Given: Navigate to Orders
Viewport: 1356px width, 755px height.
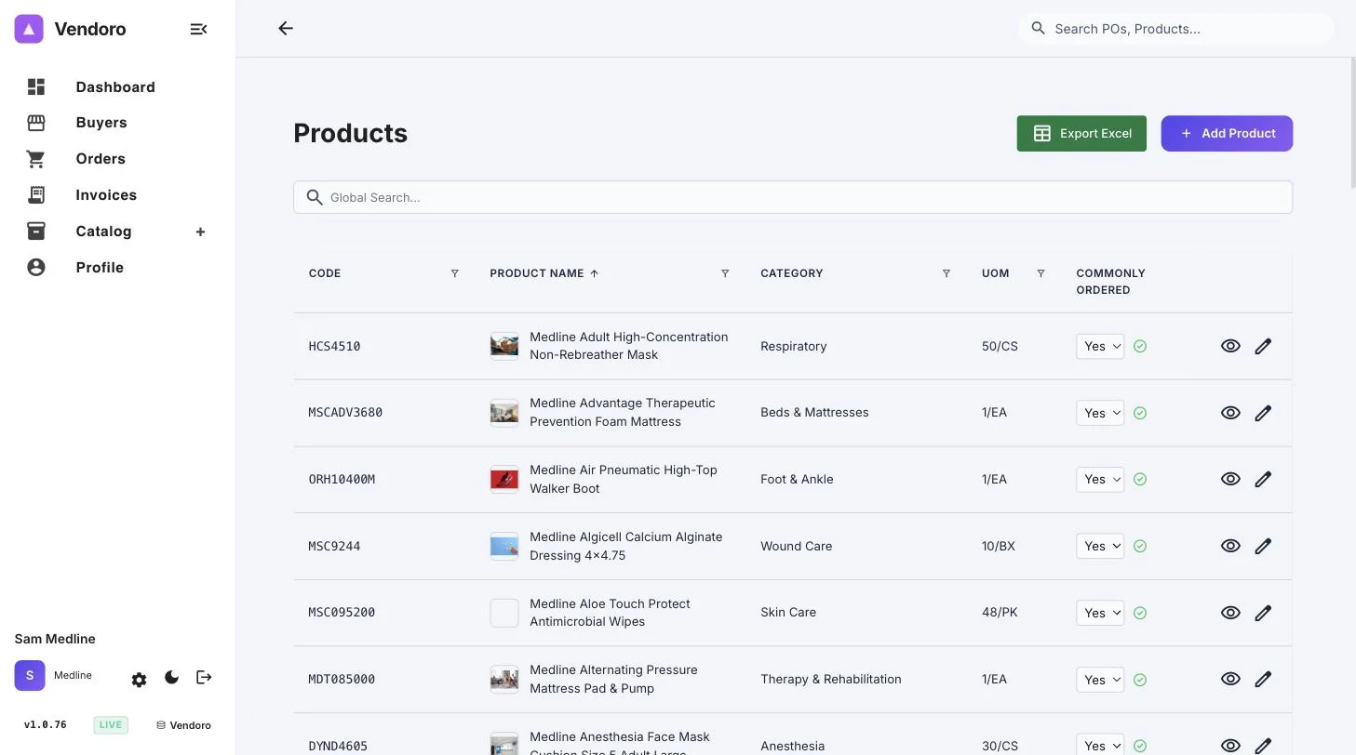Looking at the screenshot, I should pyautogui.click(x=101, y=159).
